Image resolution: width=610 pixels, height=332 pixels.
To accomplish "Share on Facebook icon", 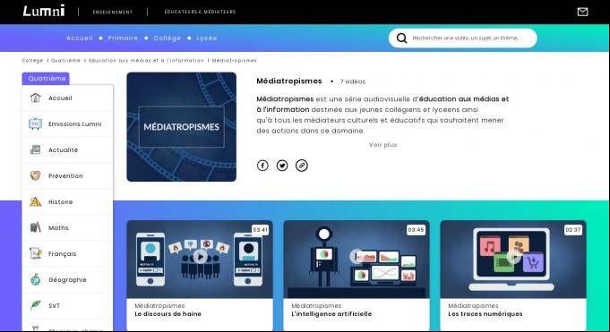I will coord(262,166).
